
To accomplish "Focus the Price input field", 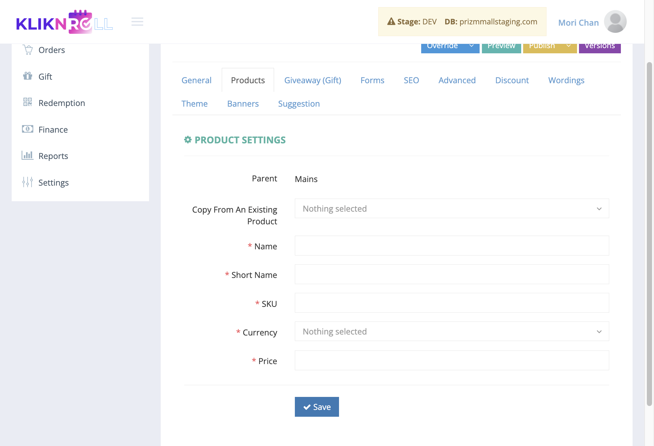I will tap(452, 360).
